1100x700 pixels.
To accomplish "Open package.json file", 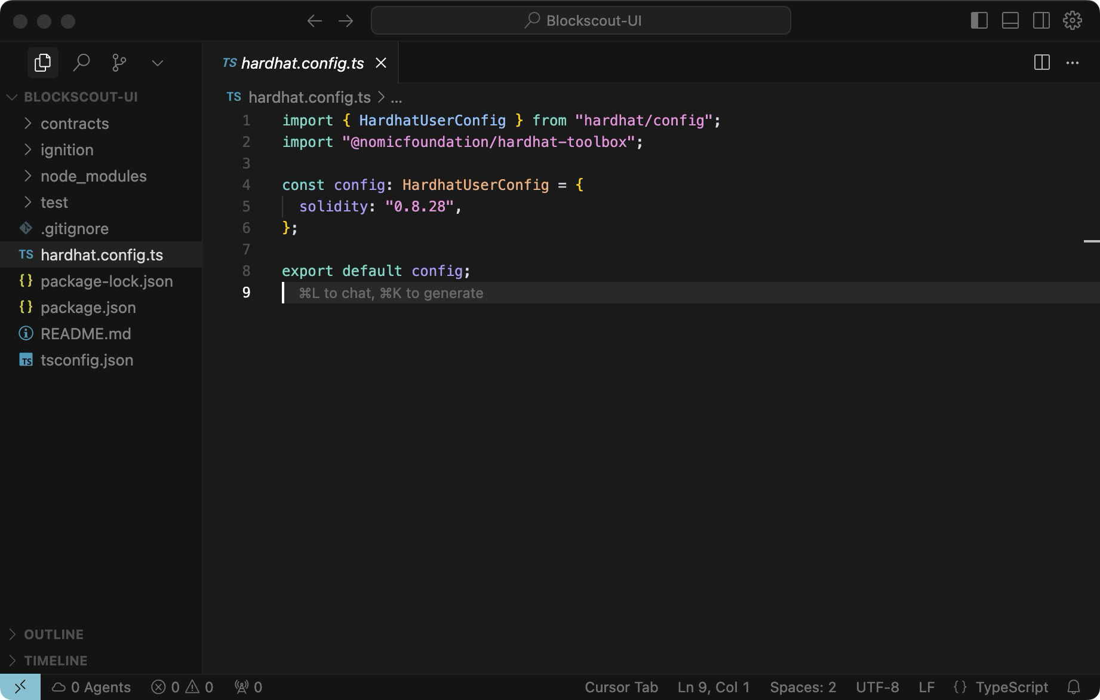I will pyautogui.click(x=101, y=308).
